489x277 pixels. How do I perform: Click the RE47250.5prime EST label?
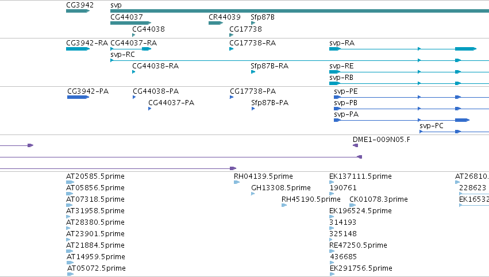[358, 245]
